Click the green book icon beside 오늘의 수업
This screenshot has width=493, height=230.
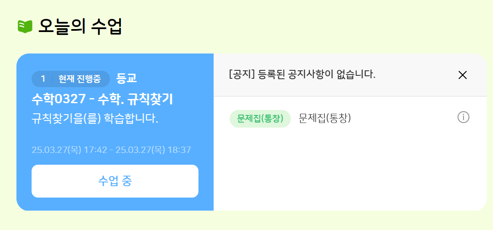coord(25,27)
